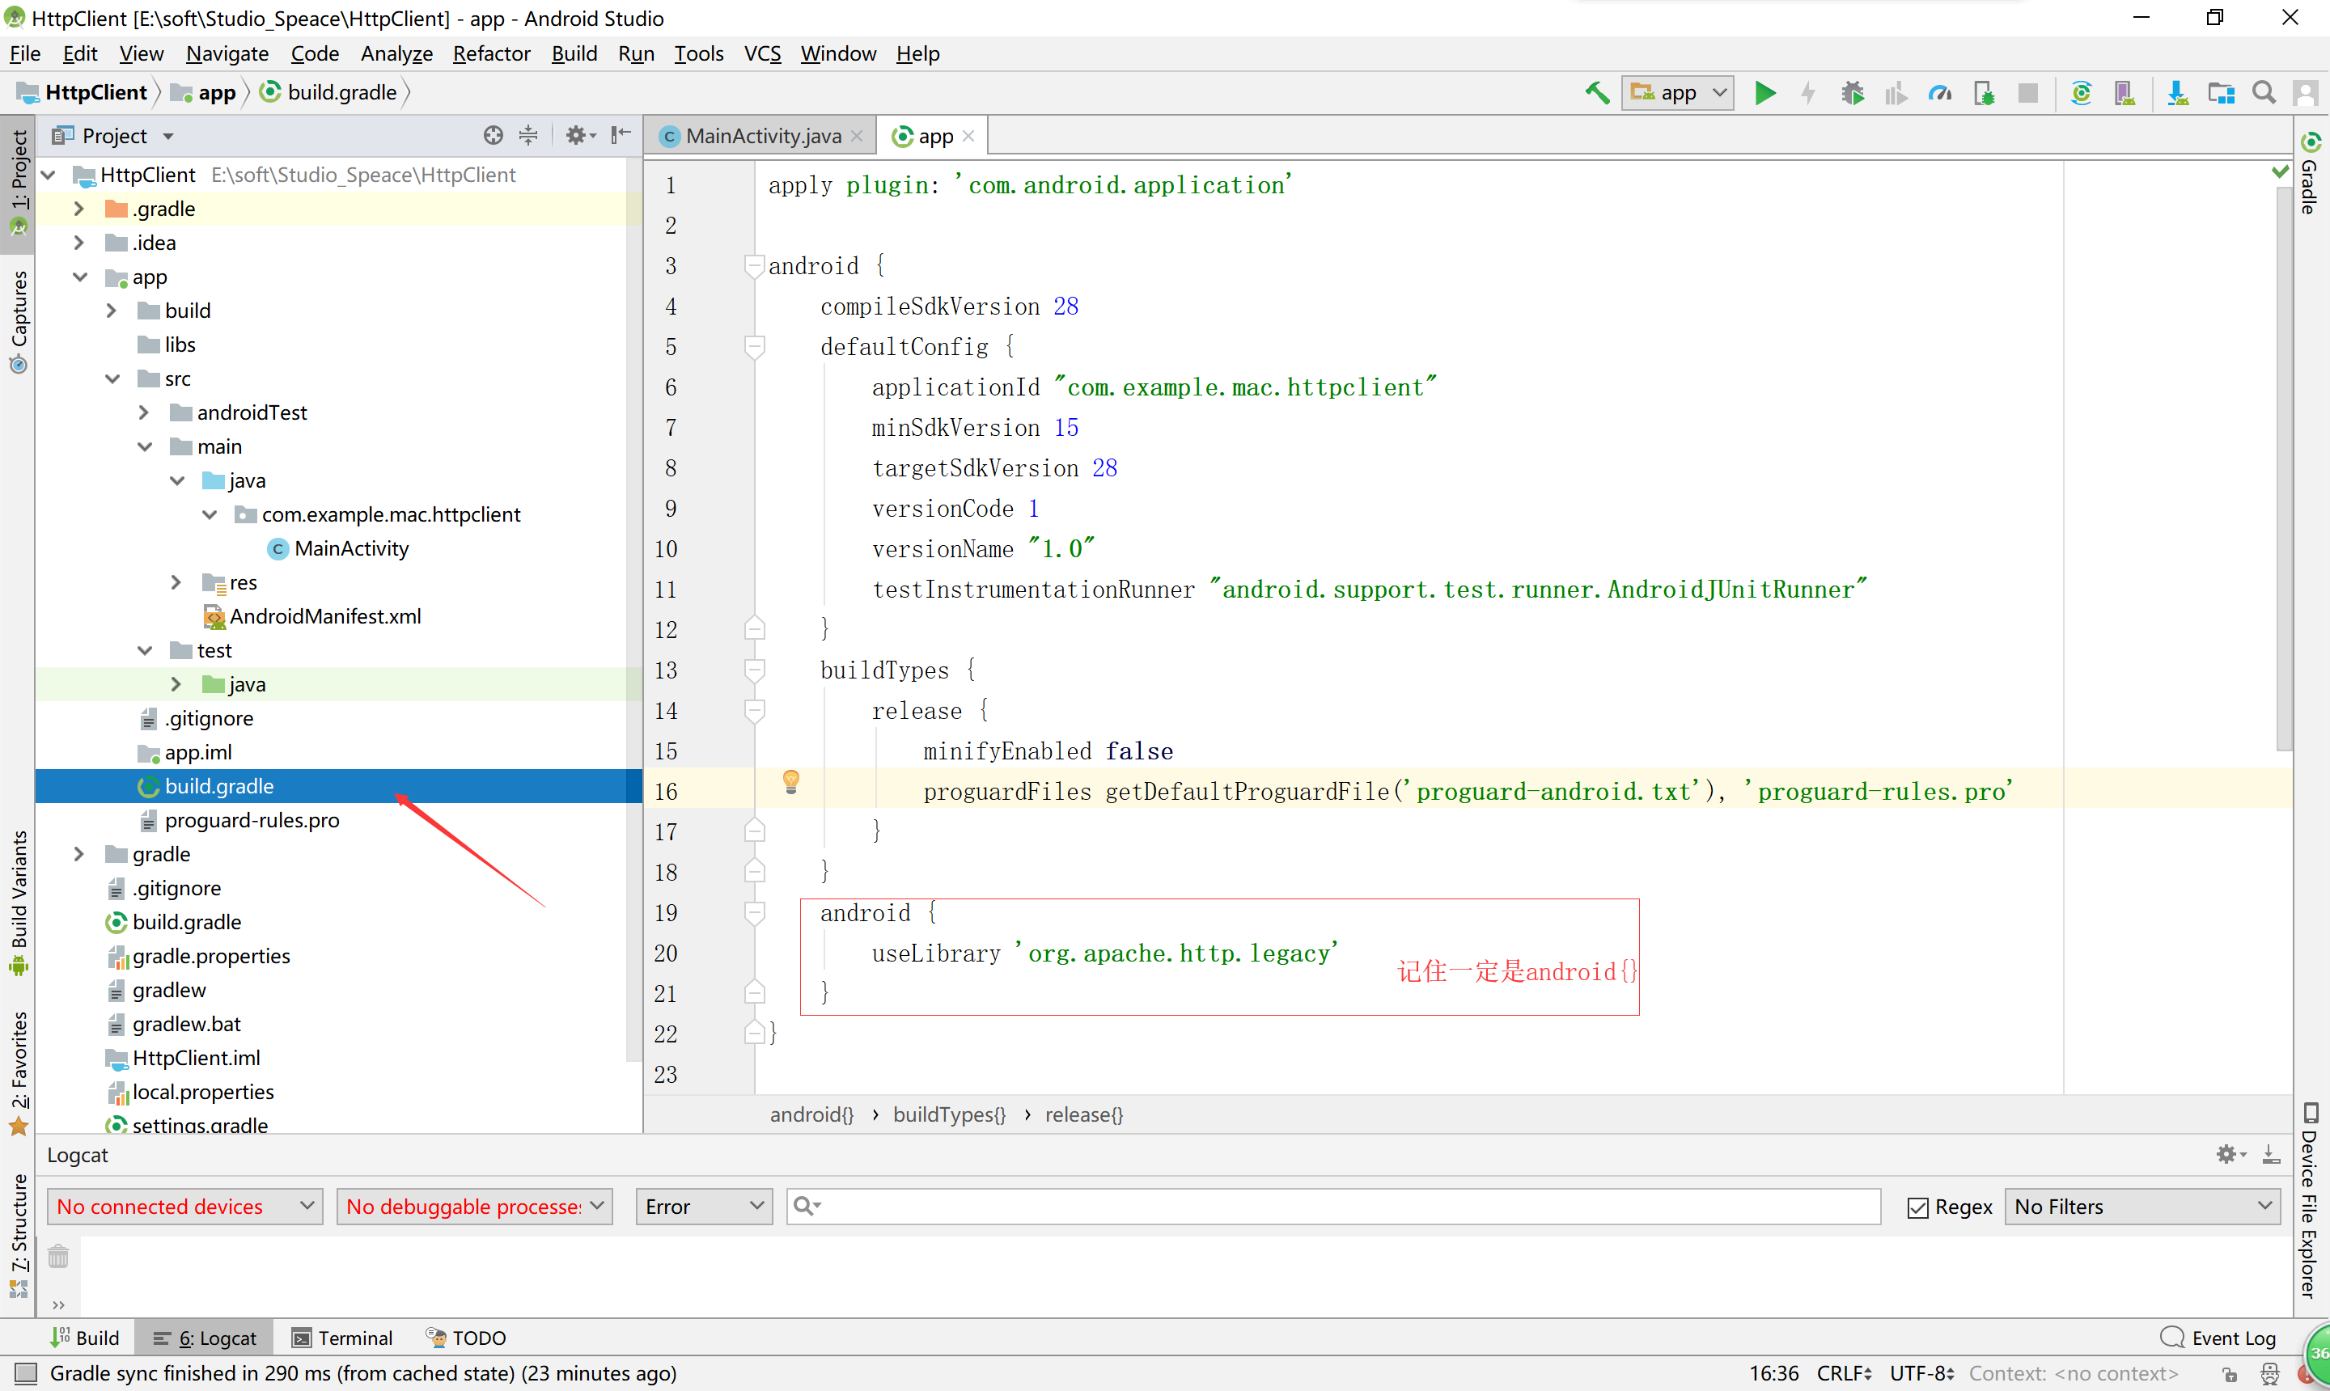Sync Project with Gradle Files icon
2330x1391 pixels.
(2081, 93)
